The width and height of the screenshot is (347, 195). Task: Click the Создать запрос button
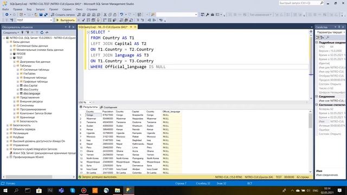(x=63, y=15)
